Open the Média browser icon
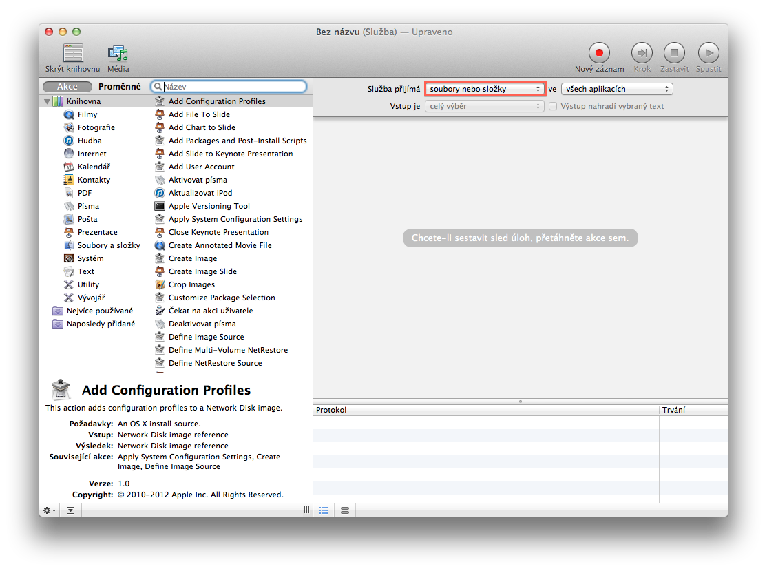The width and height of the screenshot is (767, 571). 118,53
